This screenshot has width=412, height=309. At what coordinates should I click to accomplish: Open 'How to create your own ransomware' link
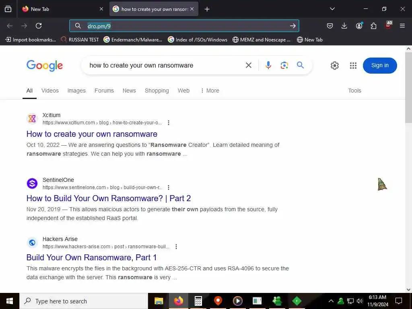click(92, 134)
